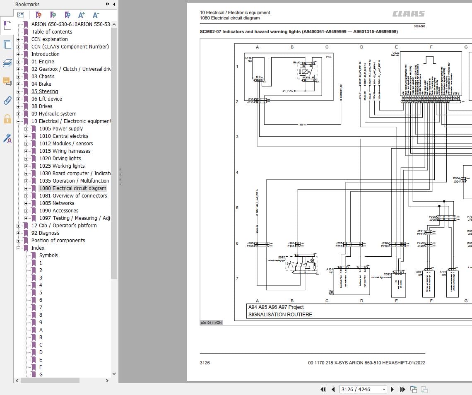Viewport: 472px width, 395px height.
Task: Open the page number dropdown arrow
Action: click(x=384, y=389)
